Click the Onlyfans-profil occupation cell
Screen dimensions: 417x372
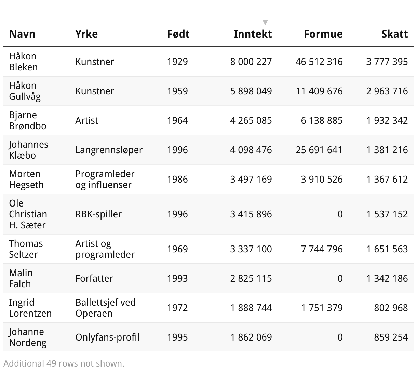(x=107, y=337)
